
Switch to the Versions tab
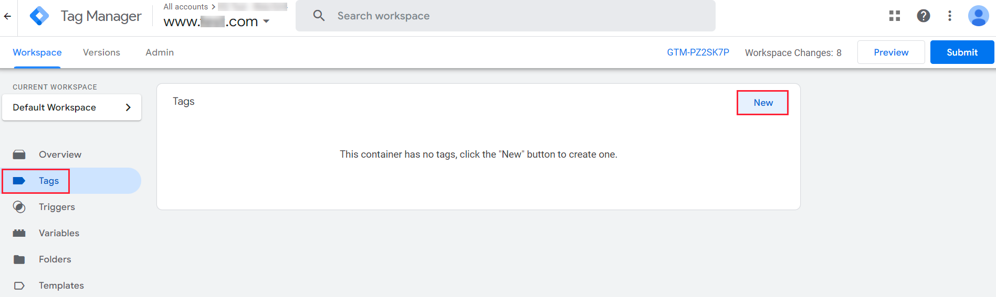point(101,52)
